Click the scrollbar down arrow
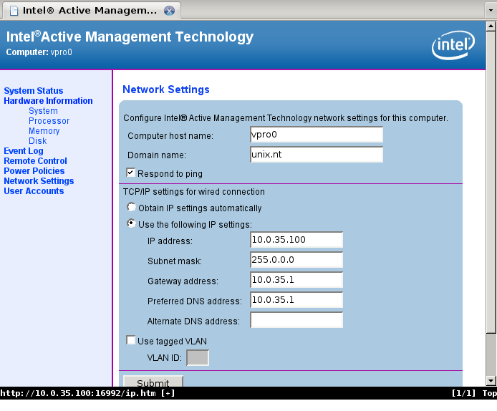497x411 pixels. pyautogui.click(x=491, y=381)
